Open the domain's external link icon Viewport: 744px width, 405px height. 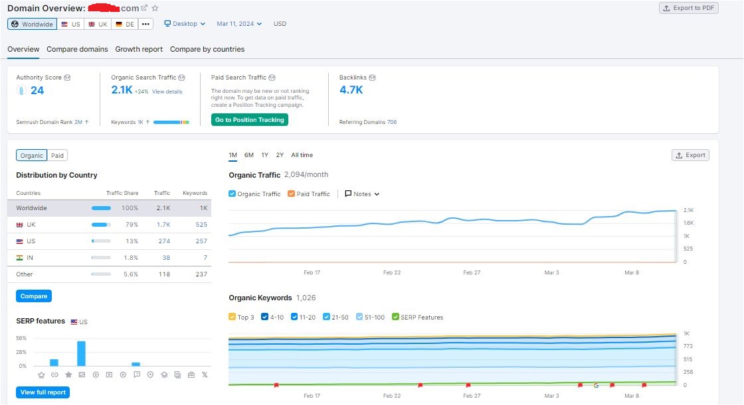(x=144, y=8)
